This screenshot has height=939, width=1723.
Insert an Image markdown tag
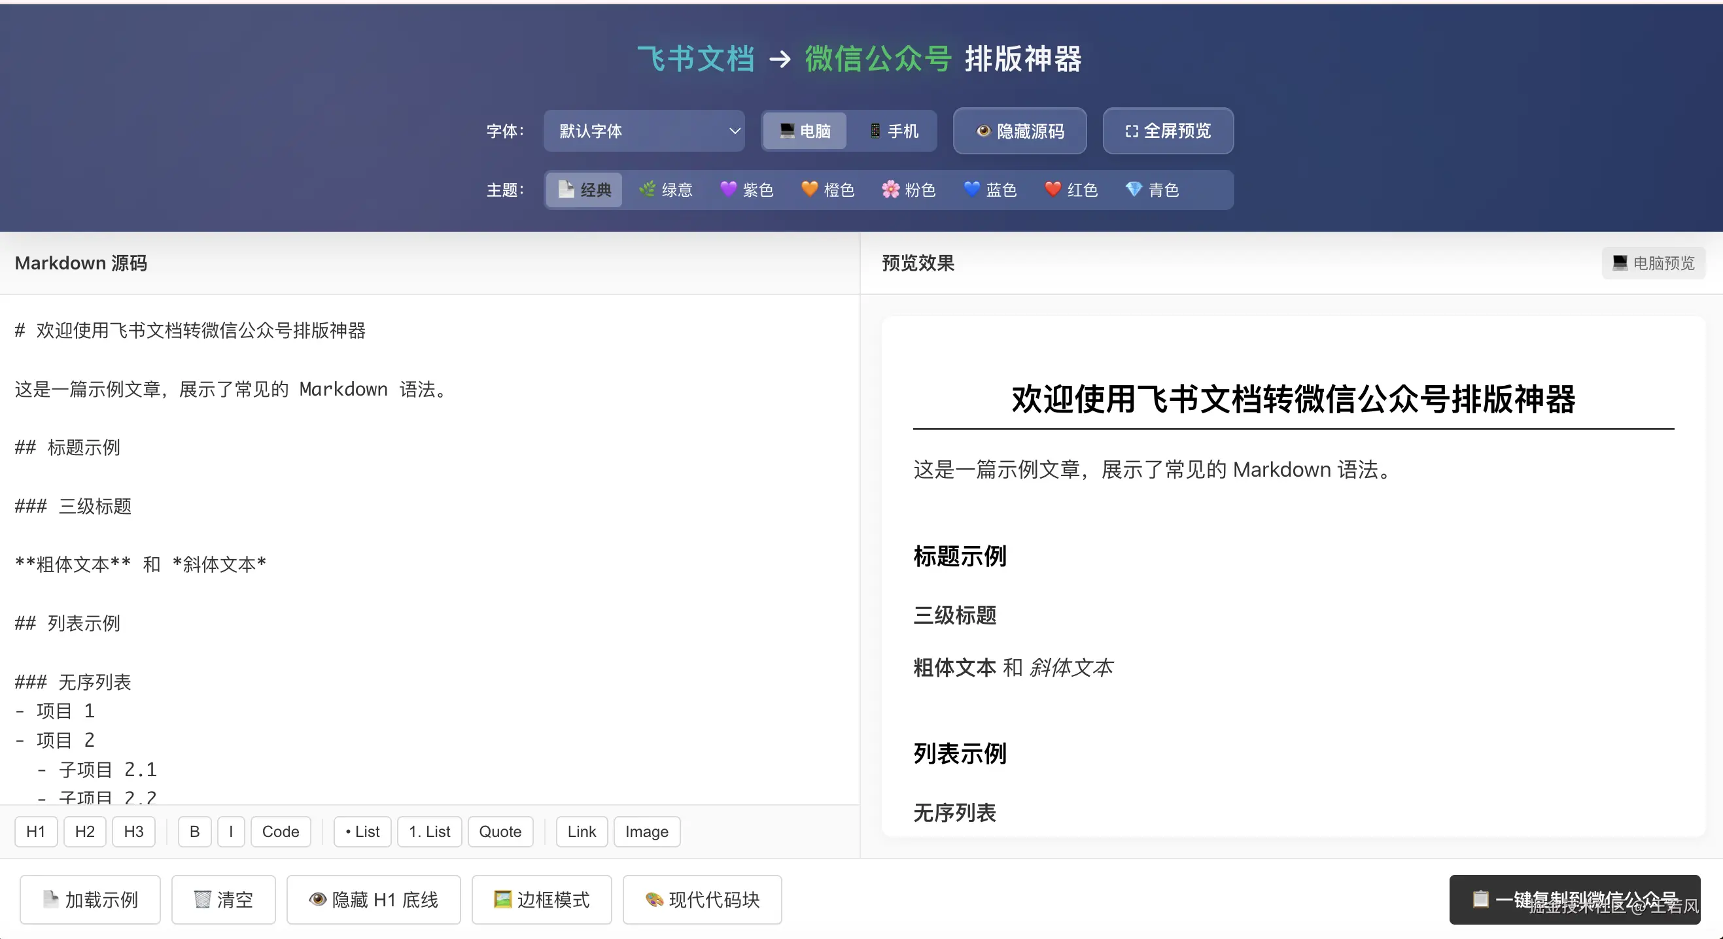646,831
